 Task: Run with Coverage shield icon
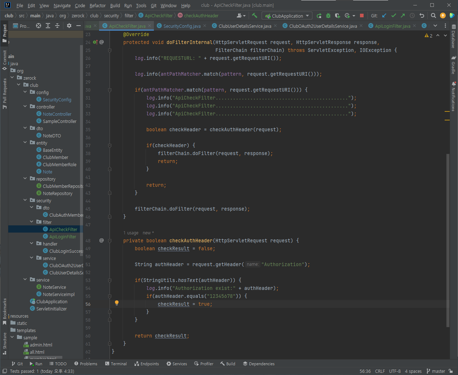pos(337,16)
